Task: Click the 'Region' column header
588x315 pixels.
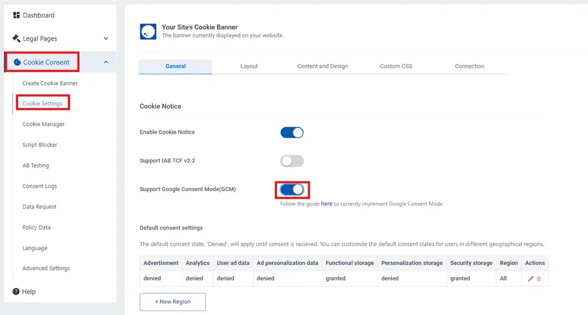Action: [508, 263]
